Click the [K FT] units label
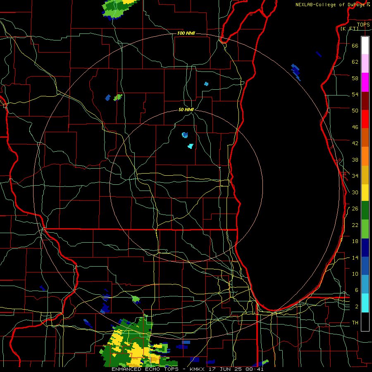This screenshot has width=372, height=372. (349, 29)
